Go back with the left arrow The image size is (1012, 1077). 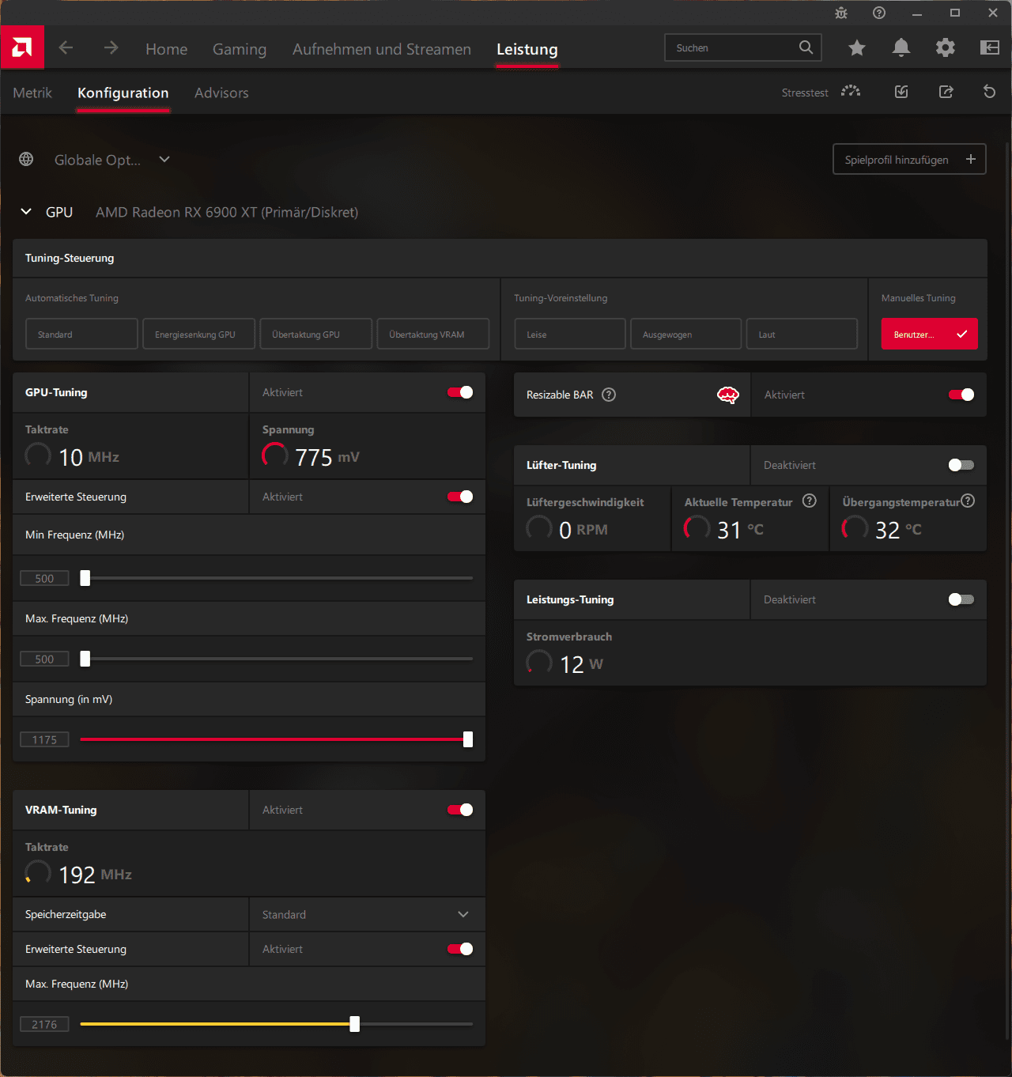coord(66,48)
